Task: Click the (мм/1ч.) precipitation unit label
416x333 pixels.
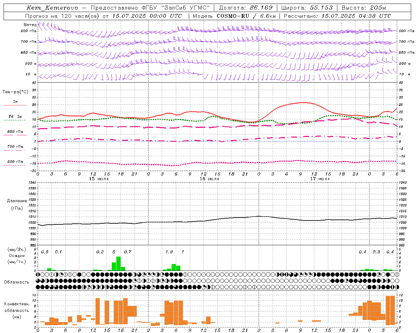Action: coord(17,262)
